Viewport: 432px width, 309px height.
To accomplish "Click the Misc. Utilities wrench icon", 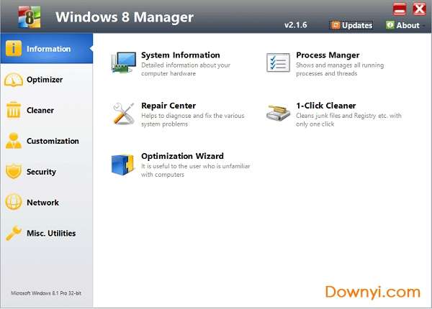I will [14, 233].
